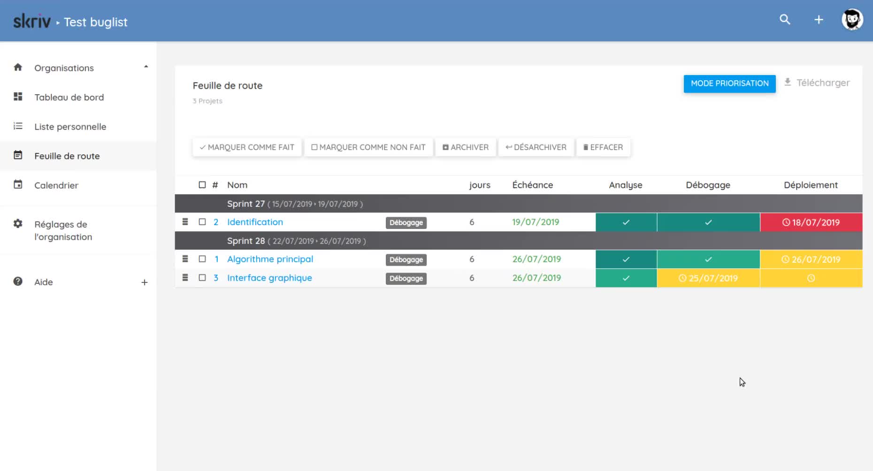Check the Algorithme principal row checkbox

click(x=202, y=259)
